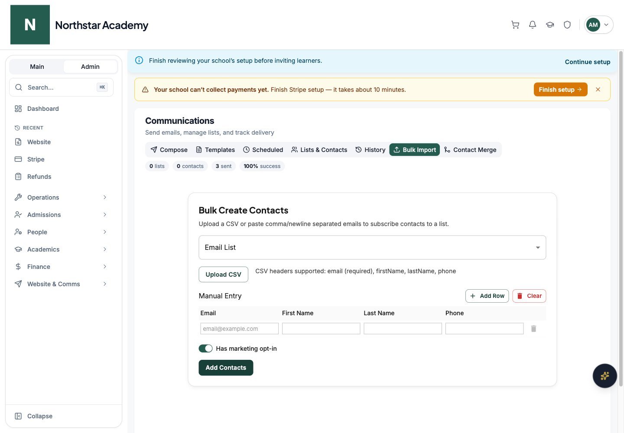Click the Collapse panel icon
The height and width of the screenshot is (433, 624).
pos(18,416)
